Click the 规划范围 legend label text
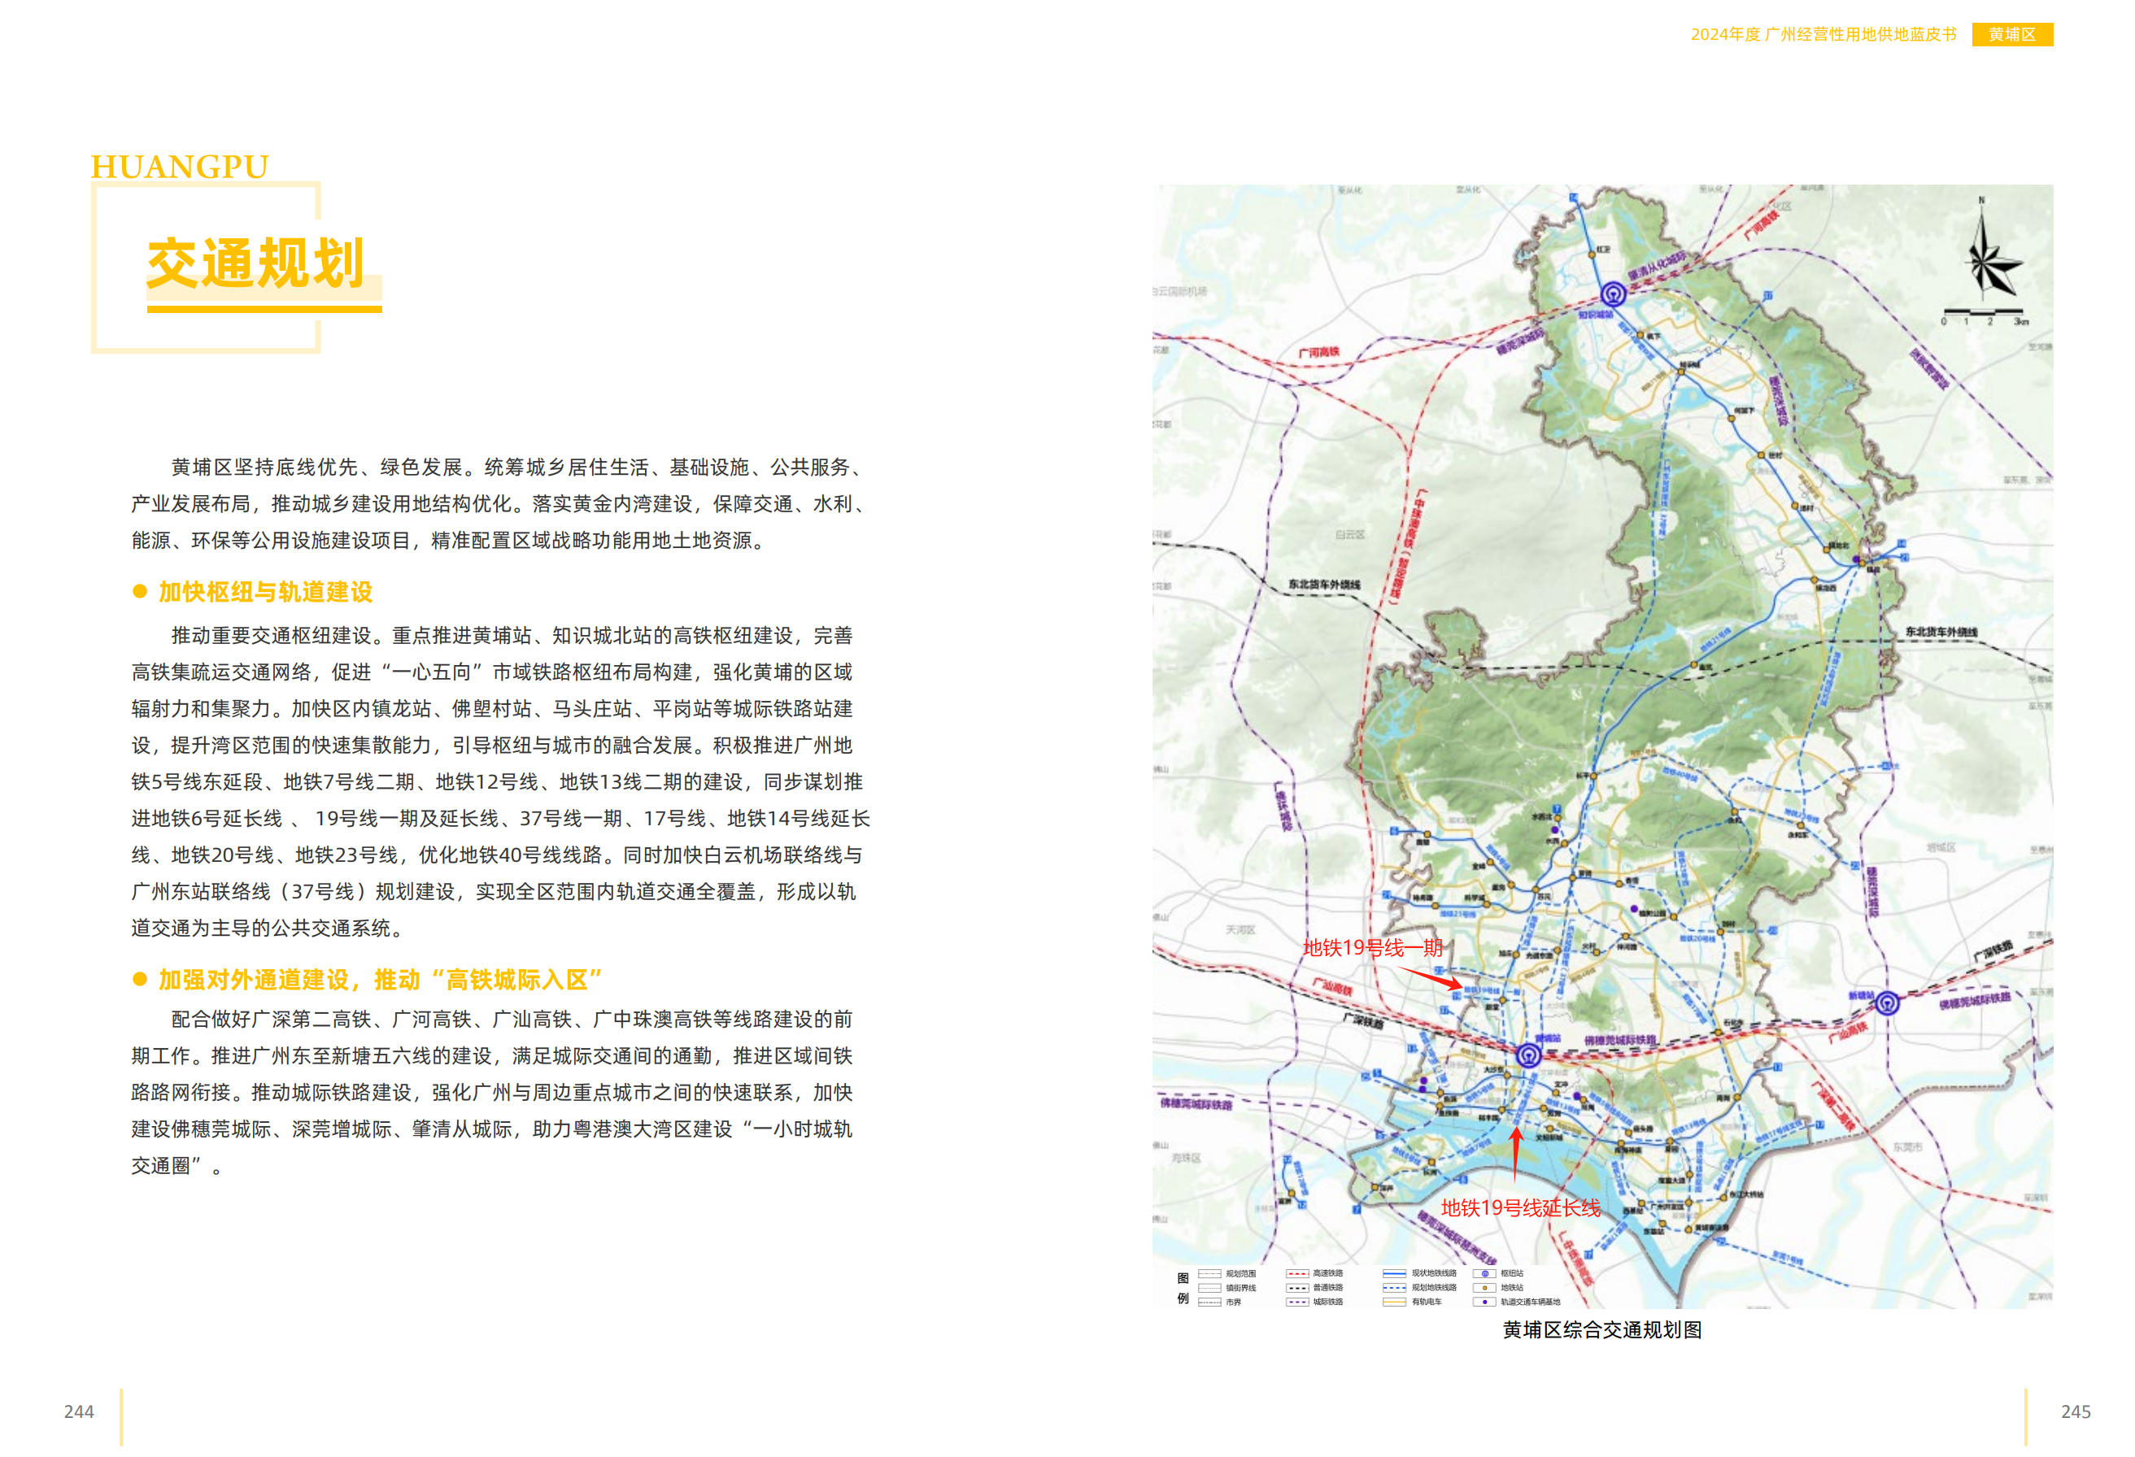Viewport: 2135px width, 1457px height. point(1241,1273)
